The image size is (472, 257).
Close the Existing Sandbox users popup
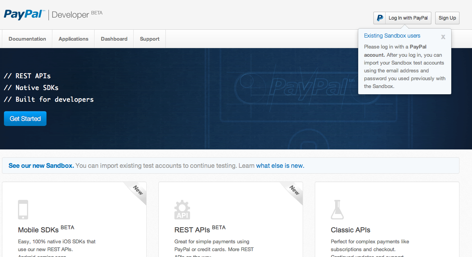(443, 37)
